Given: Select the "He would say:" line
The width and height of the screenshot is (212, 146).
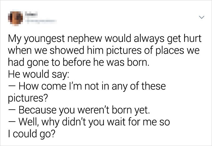Looking at the screenshot, I should [x=38, y=74].
